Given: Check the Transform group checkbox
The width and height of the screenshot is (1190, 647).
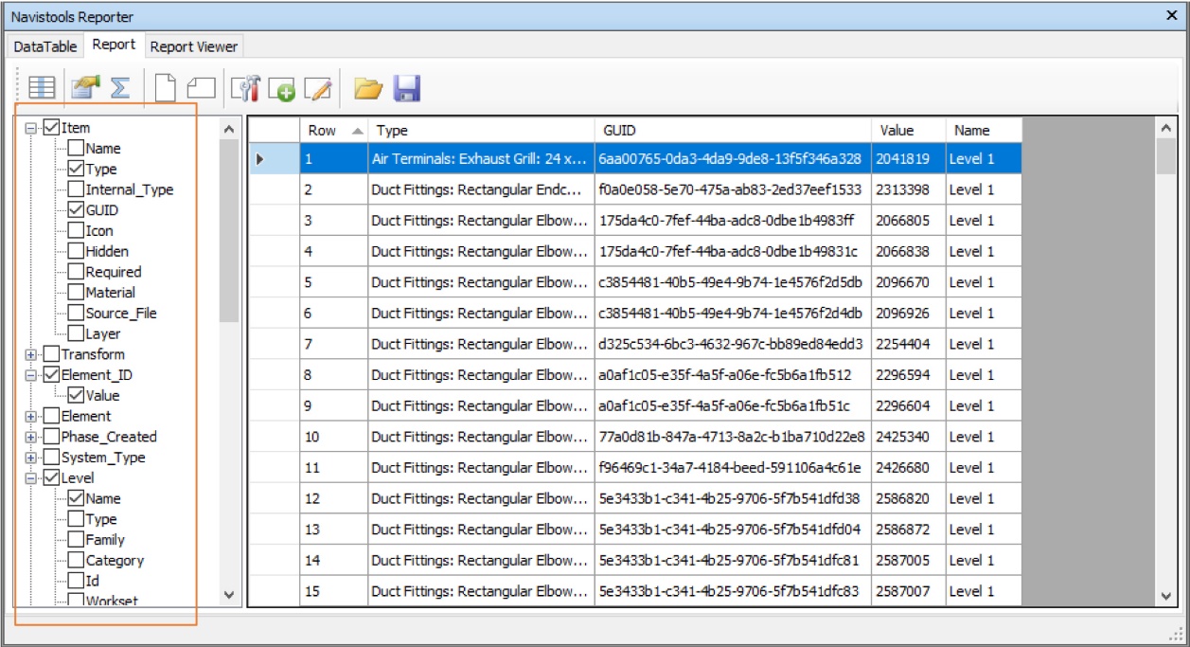Looking at the screenshot, I should (52, 354).
